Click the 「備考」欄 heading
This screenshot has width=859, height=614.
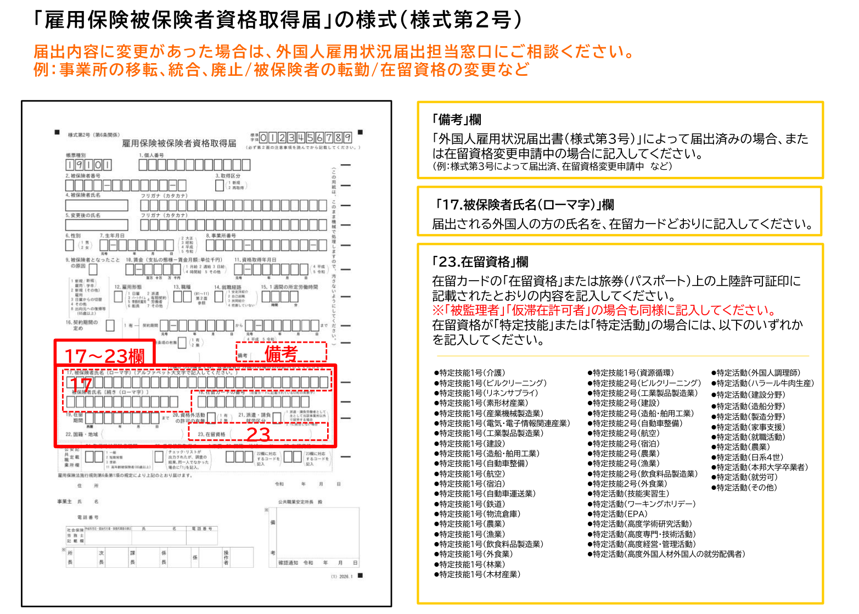point(457,119)
